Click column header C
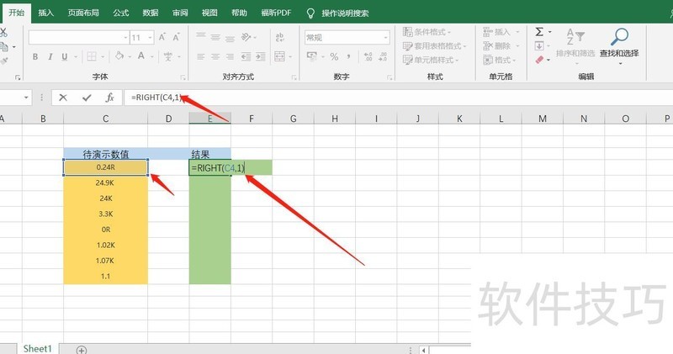This screenshot has height=354, width=673. (106, 119)
